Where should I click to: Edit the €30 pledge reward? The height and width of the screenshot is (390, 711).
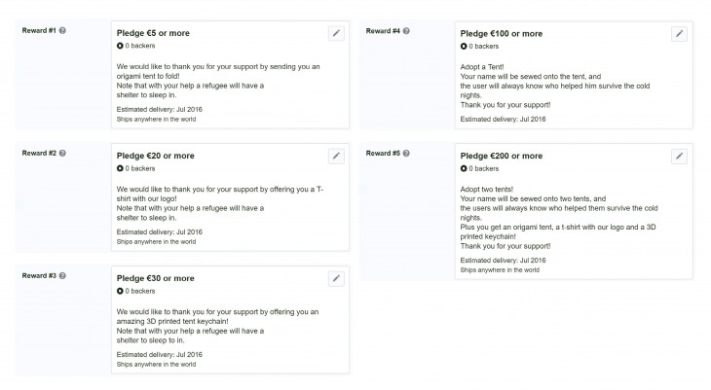pos(336,278)
